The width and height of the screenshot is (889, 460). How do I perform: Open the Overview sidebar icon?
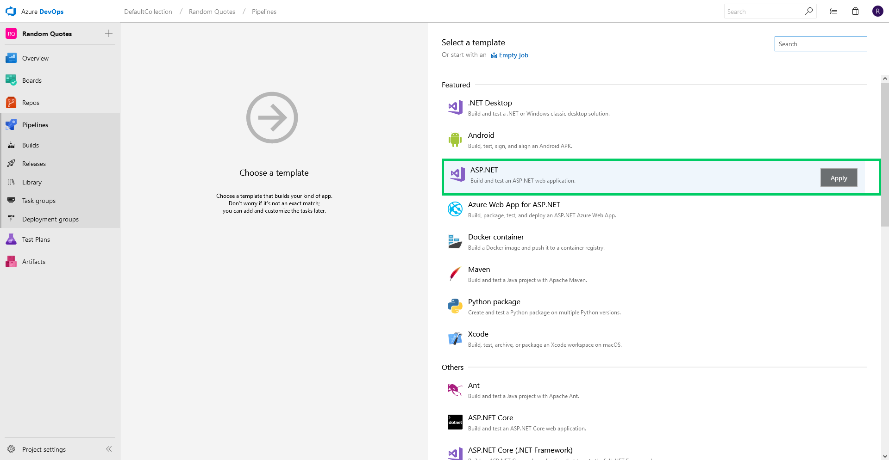11,58
